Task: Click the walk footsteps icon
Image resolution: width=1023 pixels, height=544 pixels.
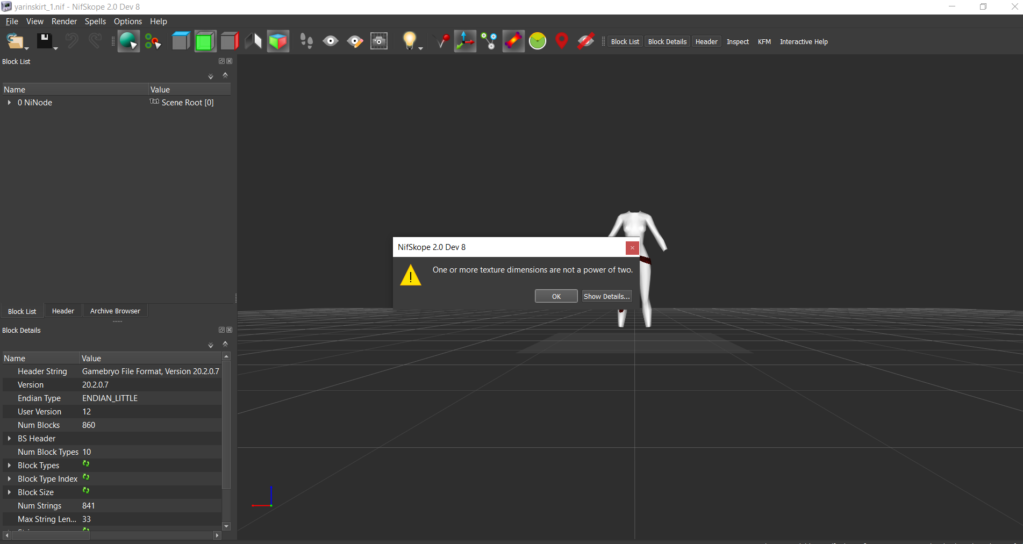Action: click(306, 41)
